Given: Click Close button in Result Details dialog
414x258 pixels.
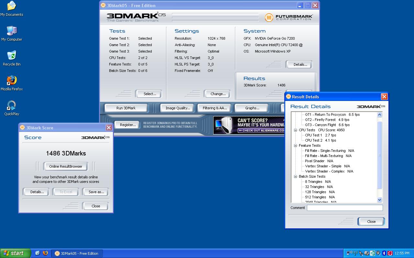Looking at the screenshot, I should click(371, 222).
